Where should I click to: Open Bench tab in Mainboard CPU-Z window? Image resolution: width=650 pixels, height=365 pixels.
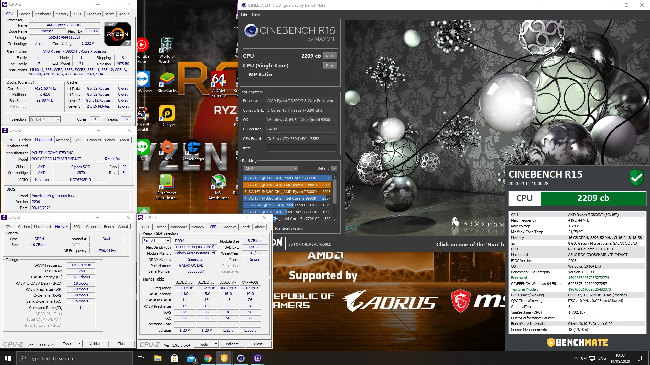click(110, 140)
